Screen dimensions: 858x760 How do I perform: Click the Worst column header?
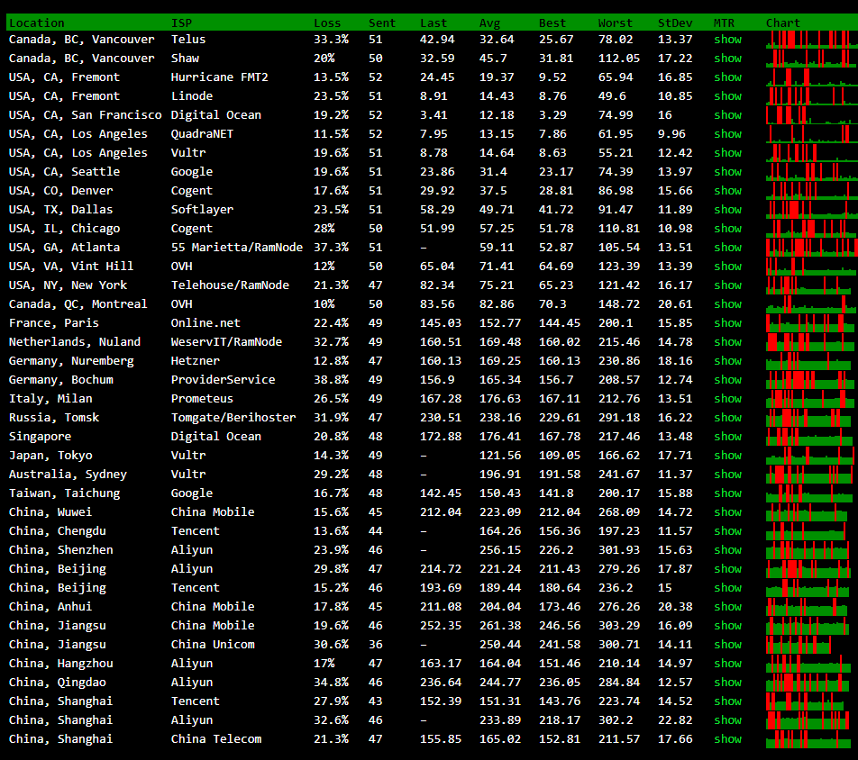point(616,23)
